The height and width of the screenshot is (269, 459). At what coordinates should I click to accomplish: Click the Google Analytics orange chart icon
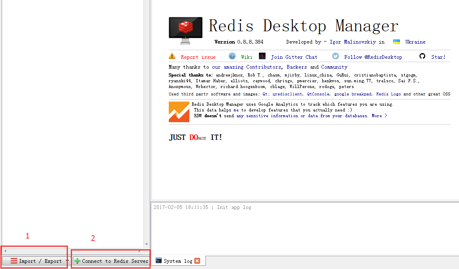pyautogui.click(x=179, y=112)
